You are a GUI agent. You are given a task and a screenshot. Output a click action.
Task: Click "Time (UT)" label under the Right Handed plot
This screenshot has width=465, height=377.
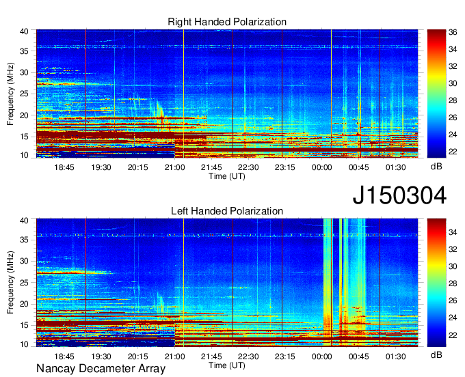pyautogui.click(x=227, y=176)
